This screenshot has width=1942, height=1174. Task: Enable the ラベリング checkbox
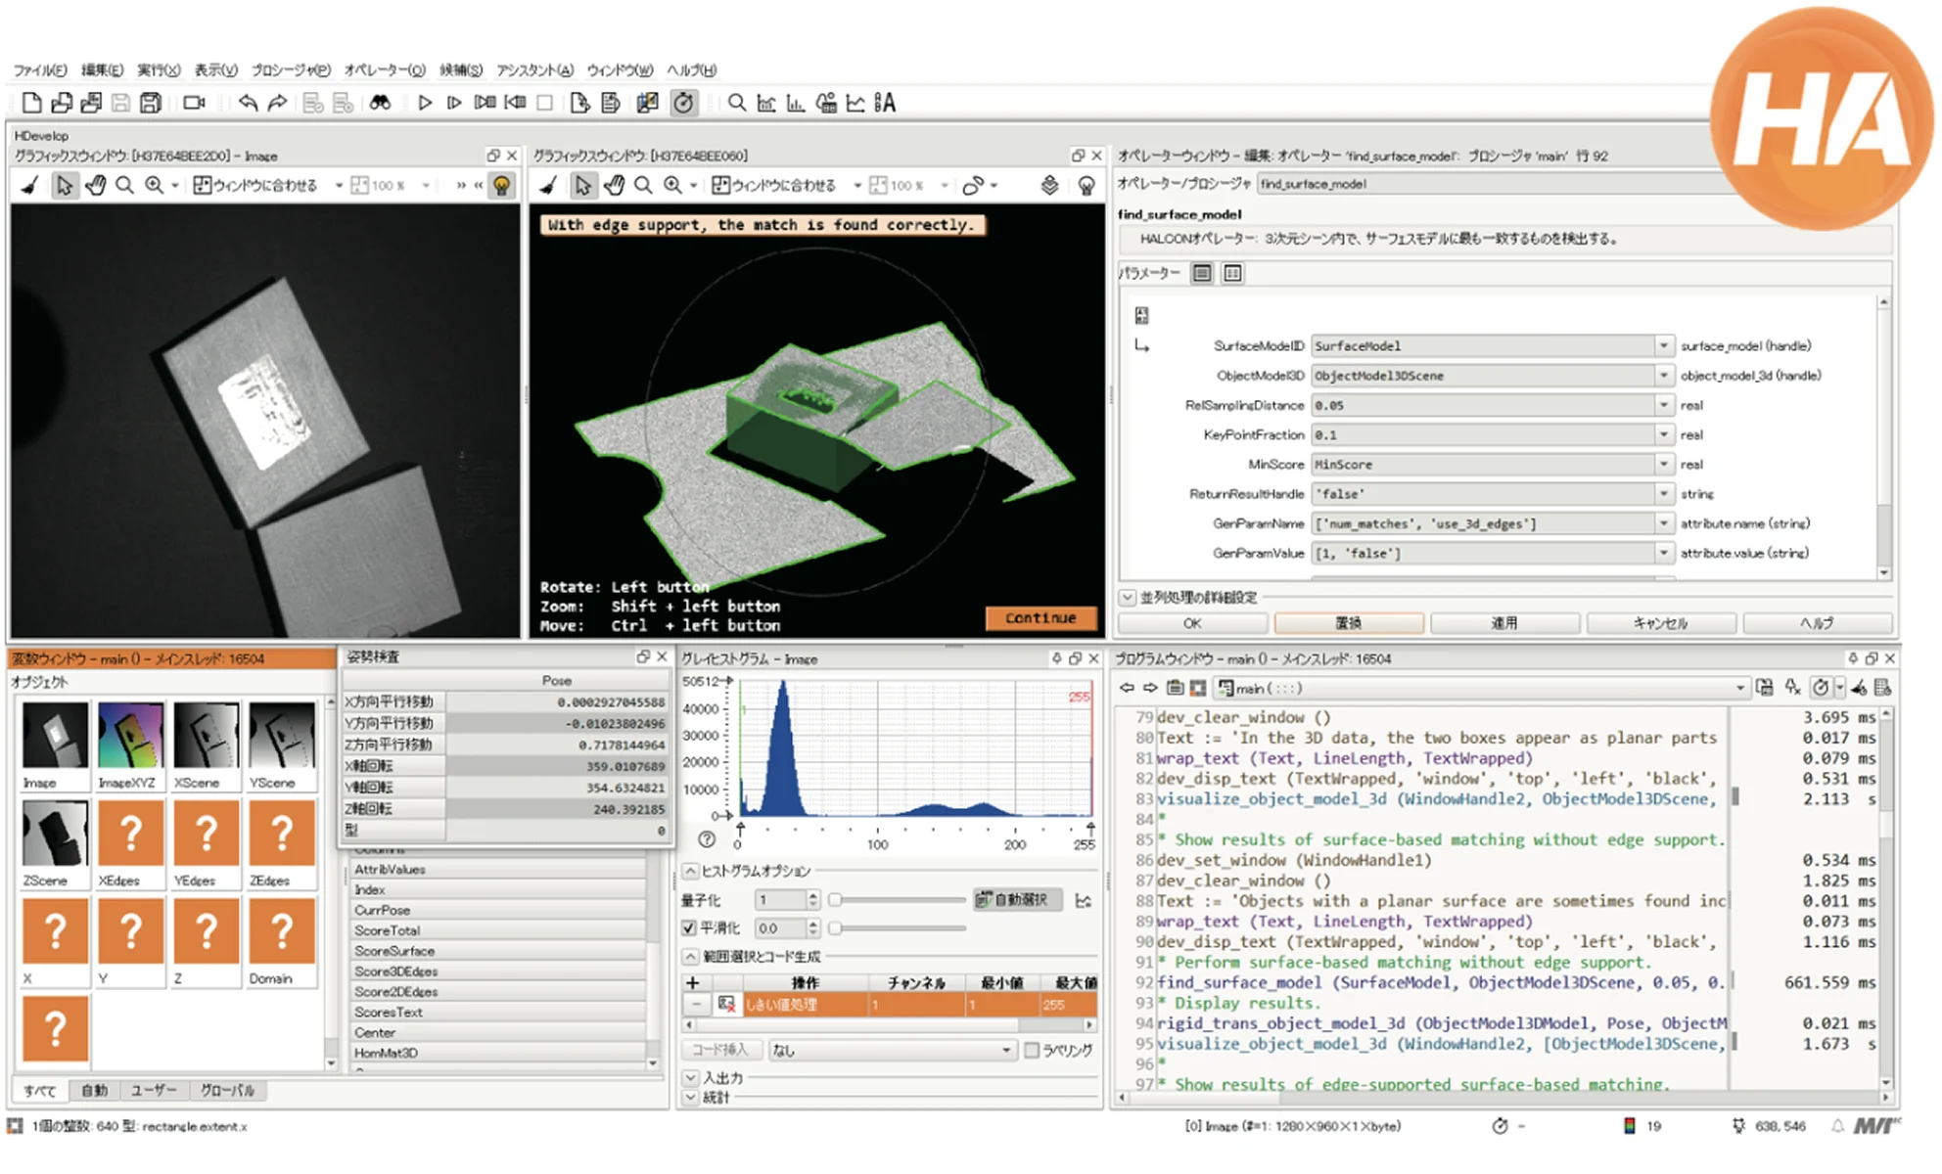[x=1032, y=1050]
